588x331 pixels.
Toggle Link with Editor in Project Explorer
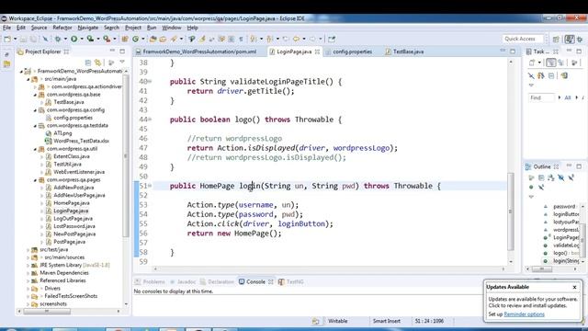98,63
